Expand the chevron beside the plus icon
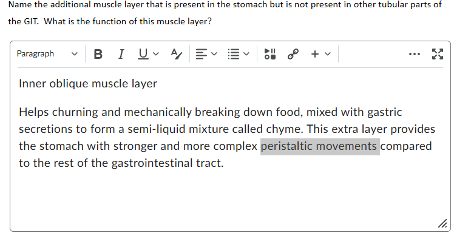The width and height of the screenshot is (471, 233). pos(328,54)
